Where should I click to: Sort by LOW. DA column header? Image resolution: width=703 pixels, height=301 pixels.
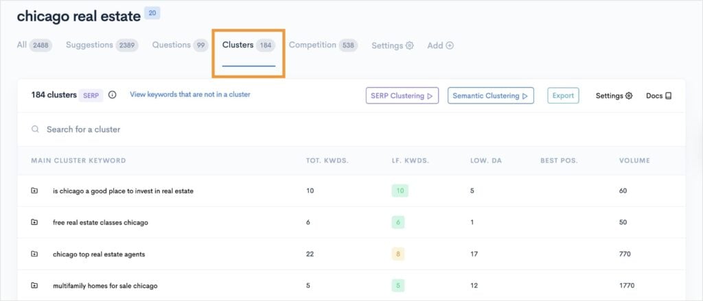[486, 160]
